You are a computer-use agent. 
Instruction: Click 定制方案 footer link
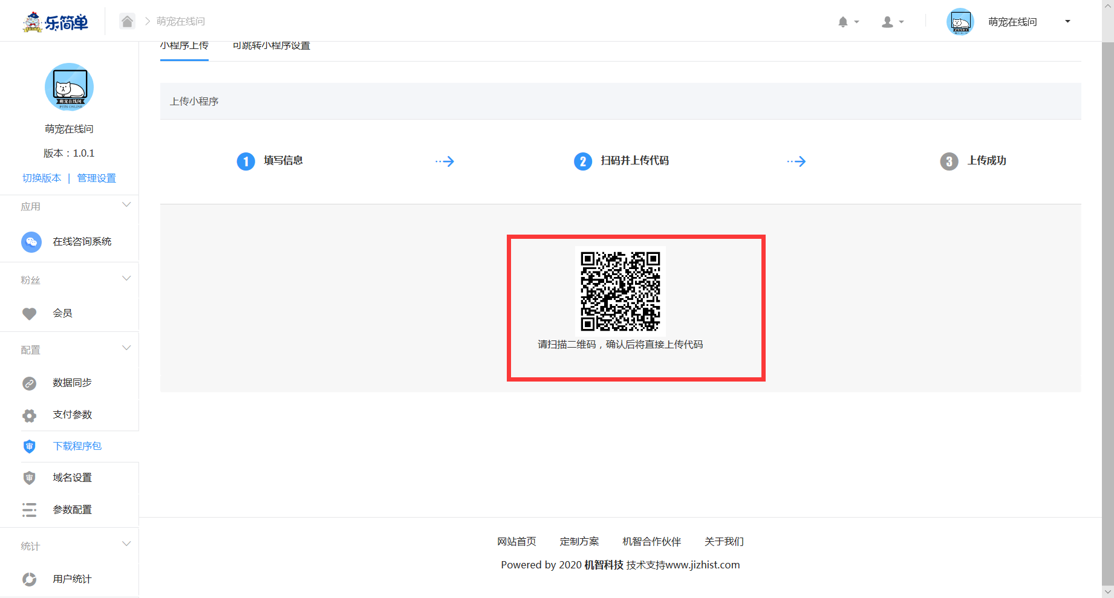(579, 541)
